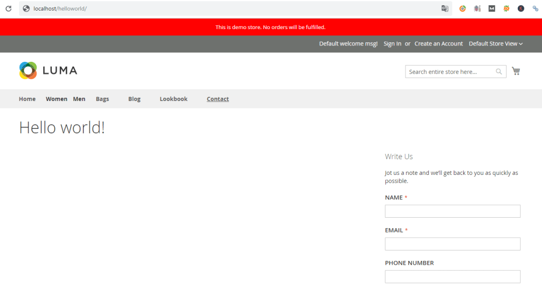542x288 pixels.
Task: Click the orange circular extension icon
Action: click(x=463, y=8)
